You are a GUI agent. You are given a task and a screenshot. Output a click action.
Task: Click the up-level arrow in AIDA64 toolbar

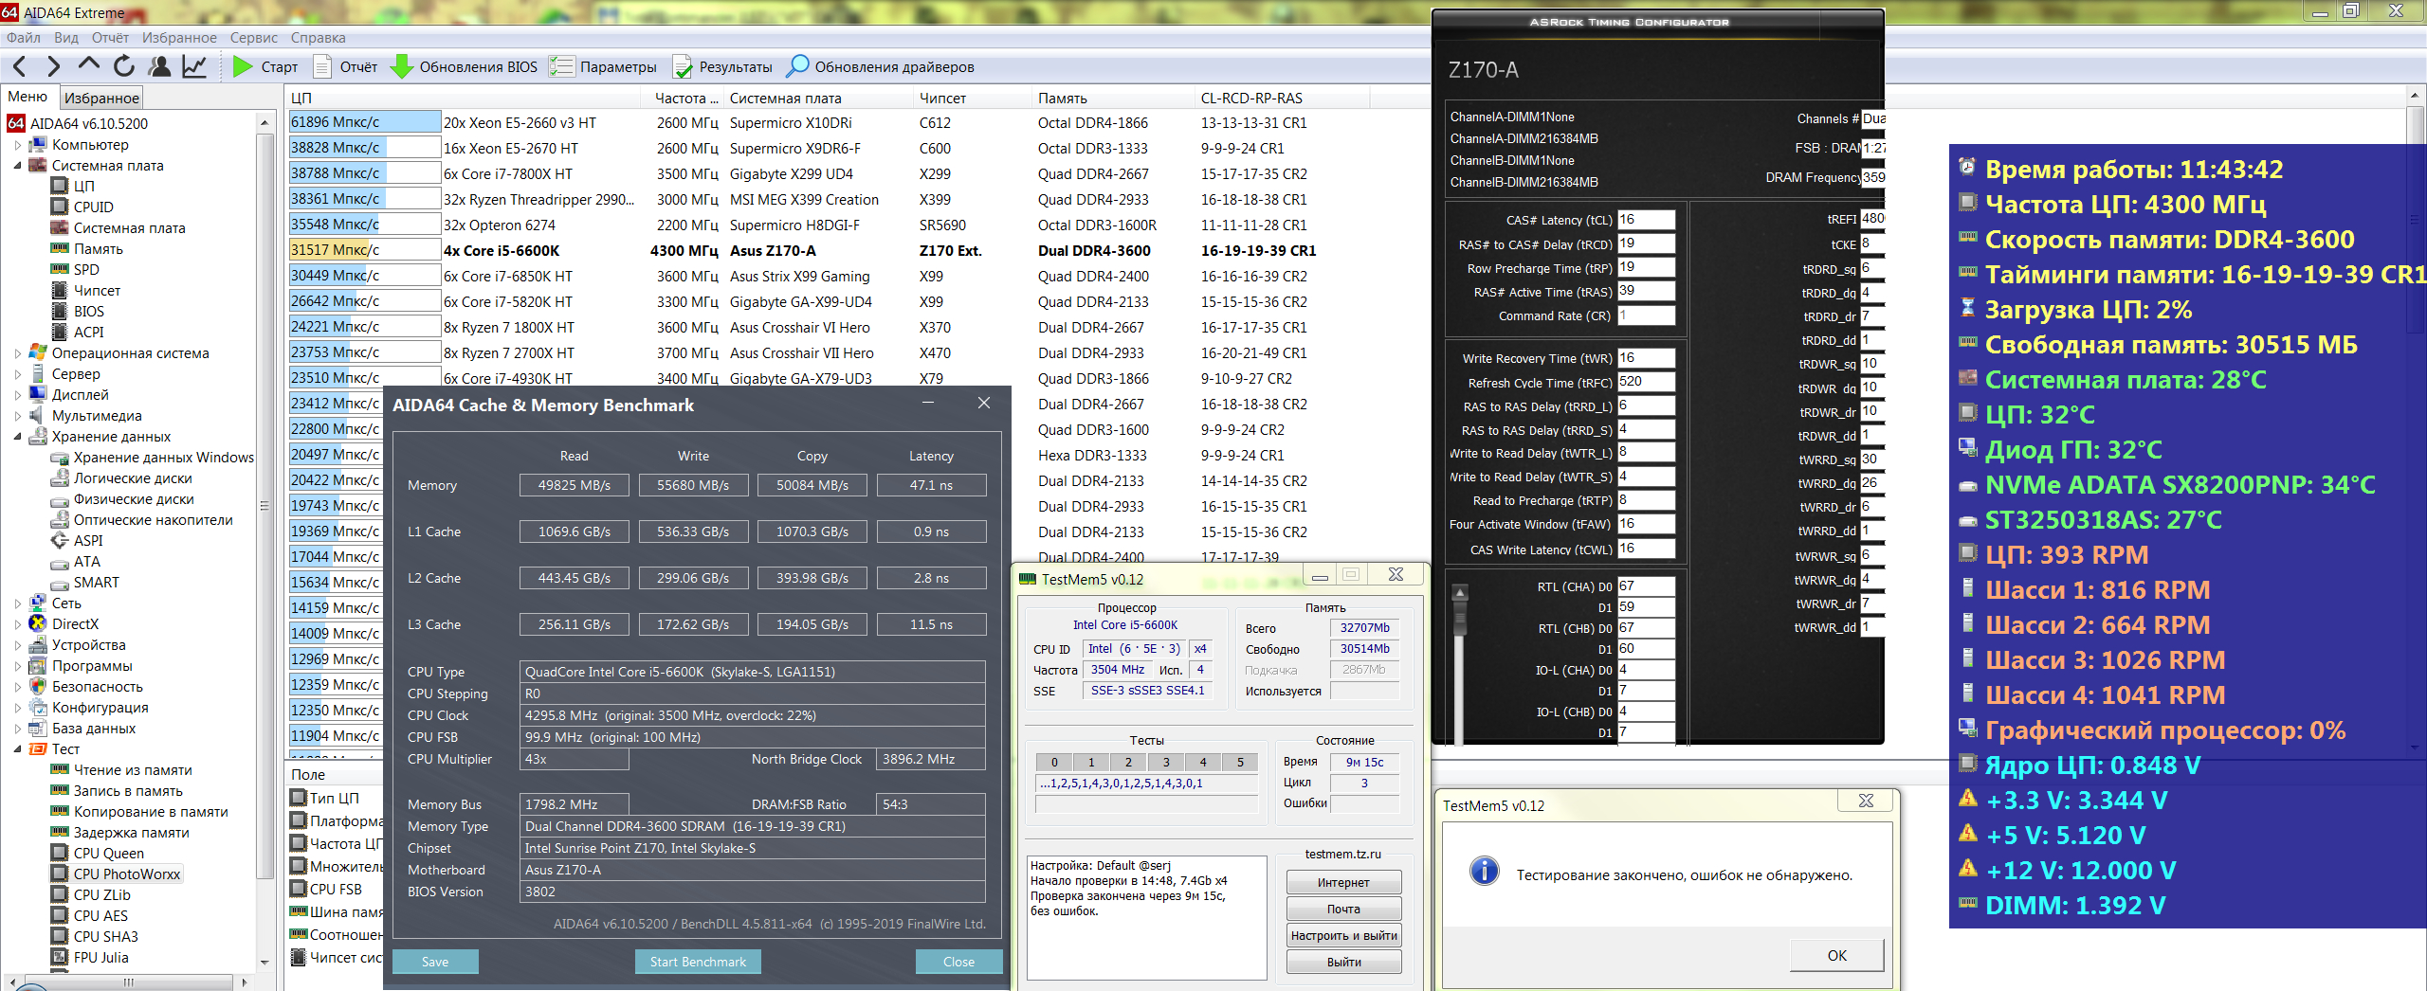point(88,65)
